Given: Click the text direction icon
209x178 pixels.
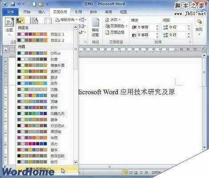Looking at the screenshot, I should (x=34, y=20).
